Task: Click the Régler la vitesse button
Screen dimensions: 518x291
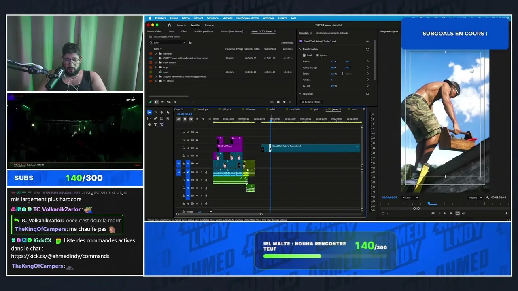Action: click(x=311, y=102)
